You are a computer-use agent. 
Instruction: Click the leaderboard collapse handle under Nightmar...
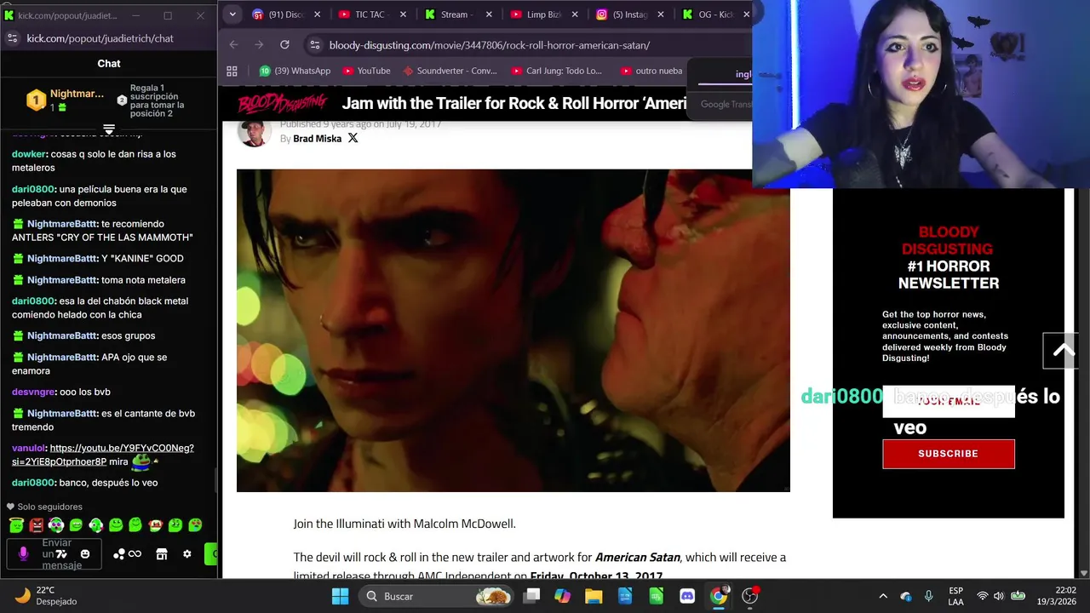point(109,129)
